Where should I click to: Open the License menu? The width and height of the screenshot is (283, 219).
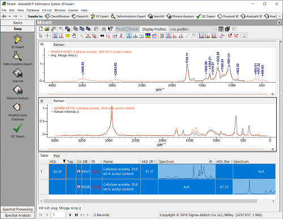73,10
